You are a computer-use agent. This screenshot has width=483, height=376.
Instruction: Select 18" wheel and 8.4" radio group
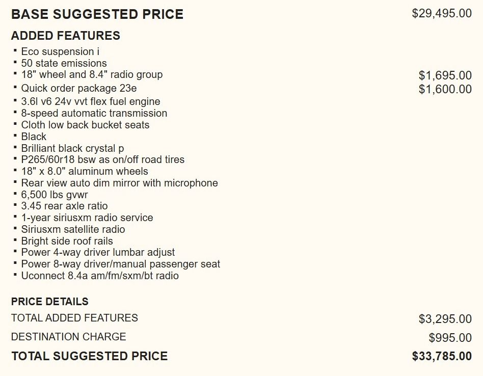(x=92, y=74)
